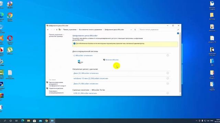The image size is (220, 123).
Task: Click the Windows system drive icon
Action: (80, 61)
